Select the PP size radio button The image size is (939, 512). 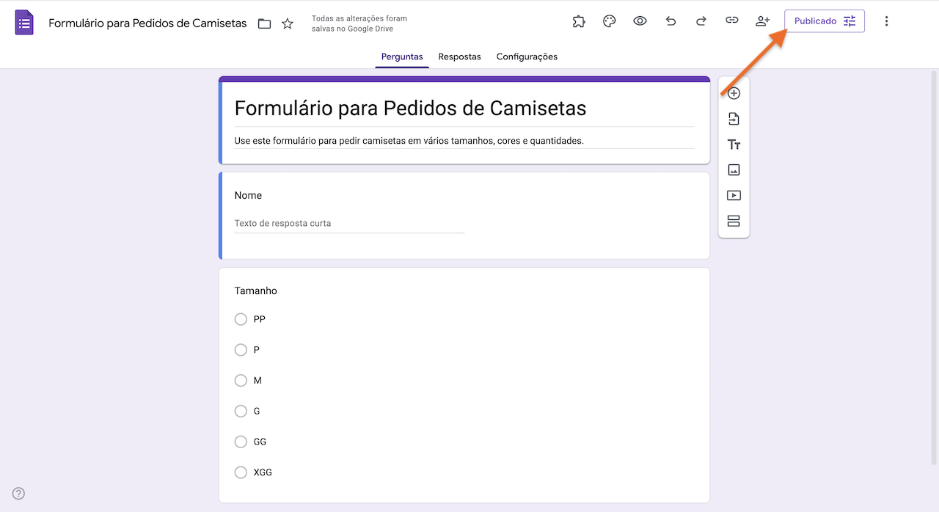tap(241, 319)
